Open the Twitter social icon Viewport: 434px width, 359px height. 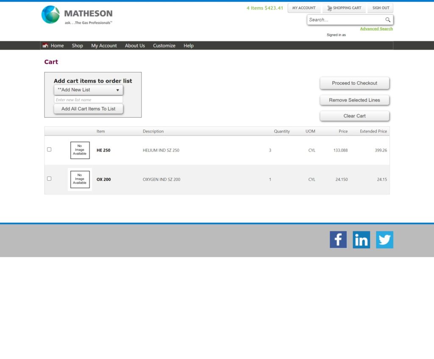click(x=384, y=240)
